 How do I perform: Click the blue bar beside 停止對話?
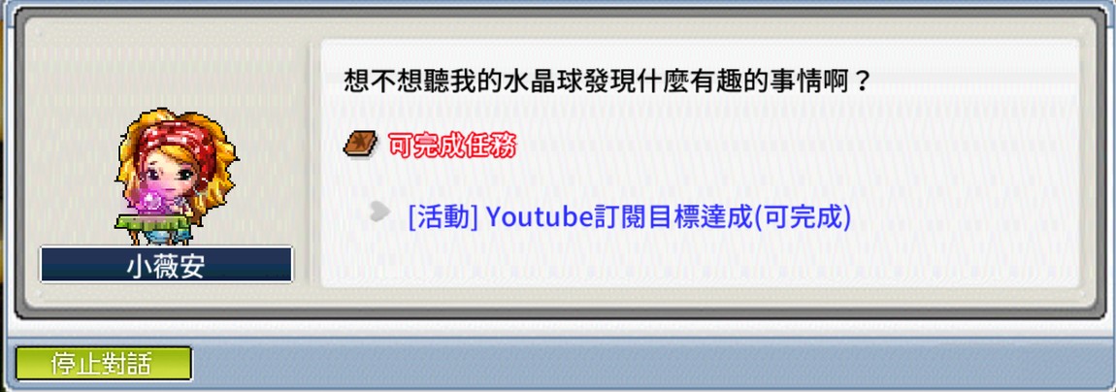click(651, 364)
